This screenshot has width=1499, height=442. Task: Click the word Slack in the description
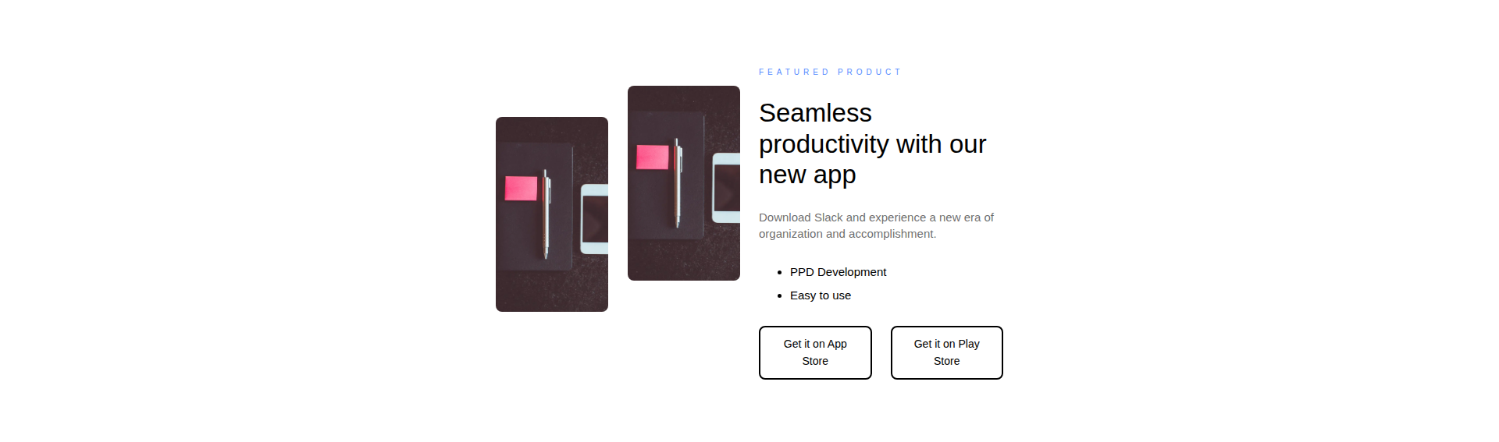[828, 217]
